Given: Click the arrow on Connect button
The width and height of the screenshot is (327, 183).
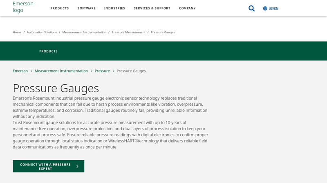Looking at the screenshot, I should (x=77, y=166).
